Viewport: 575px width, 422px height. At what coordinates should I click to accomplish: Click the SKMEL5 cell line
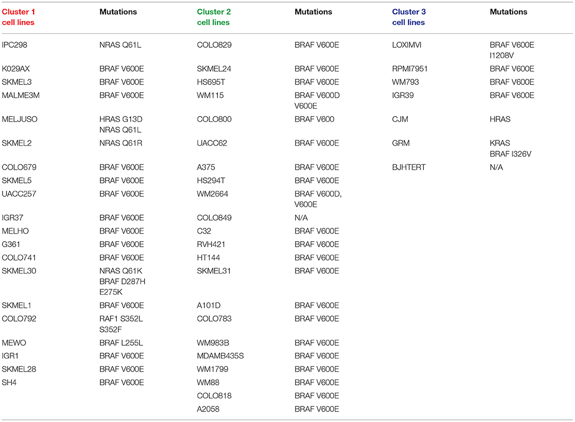point(17,180)
